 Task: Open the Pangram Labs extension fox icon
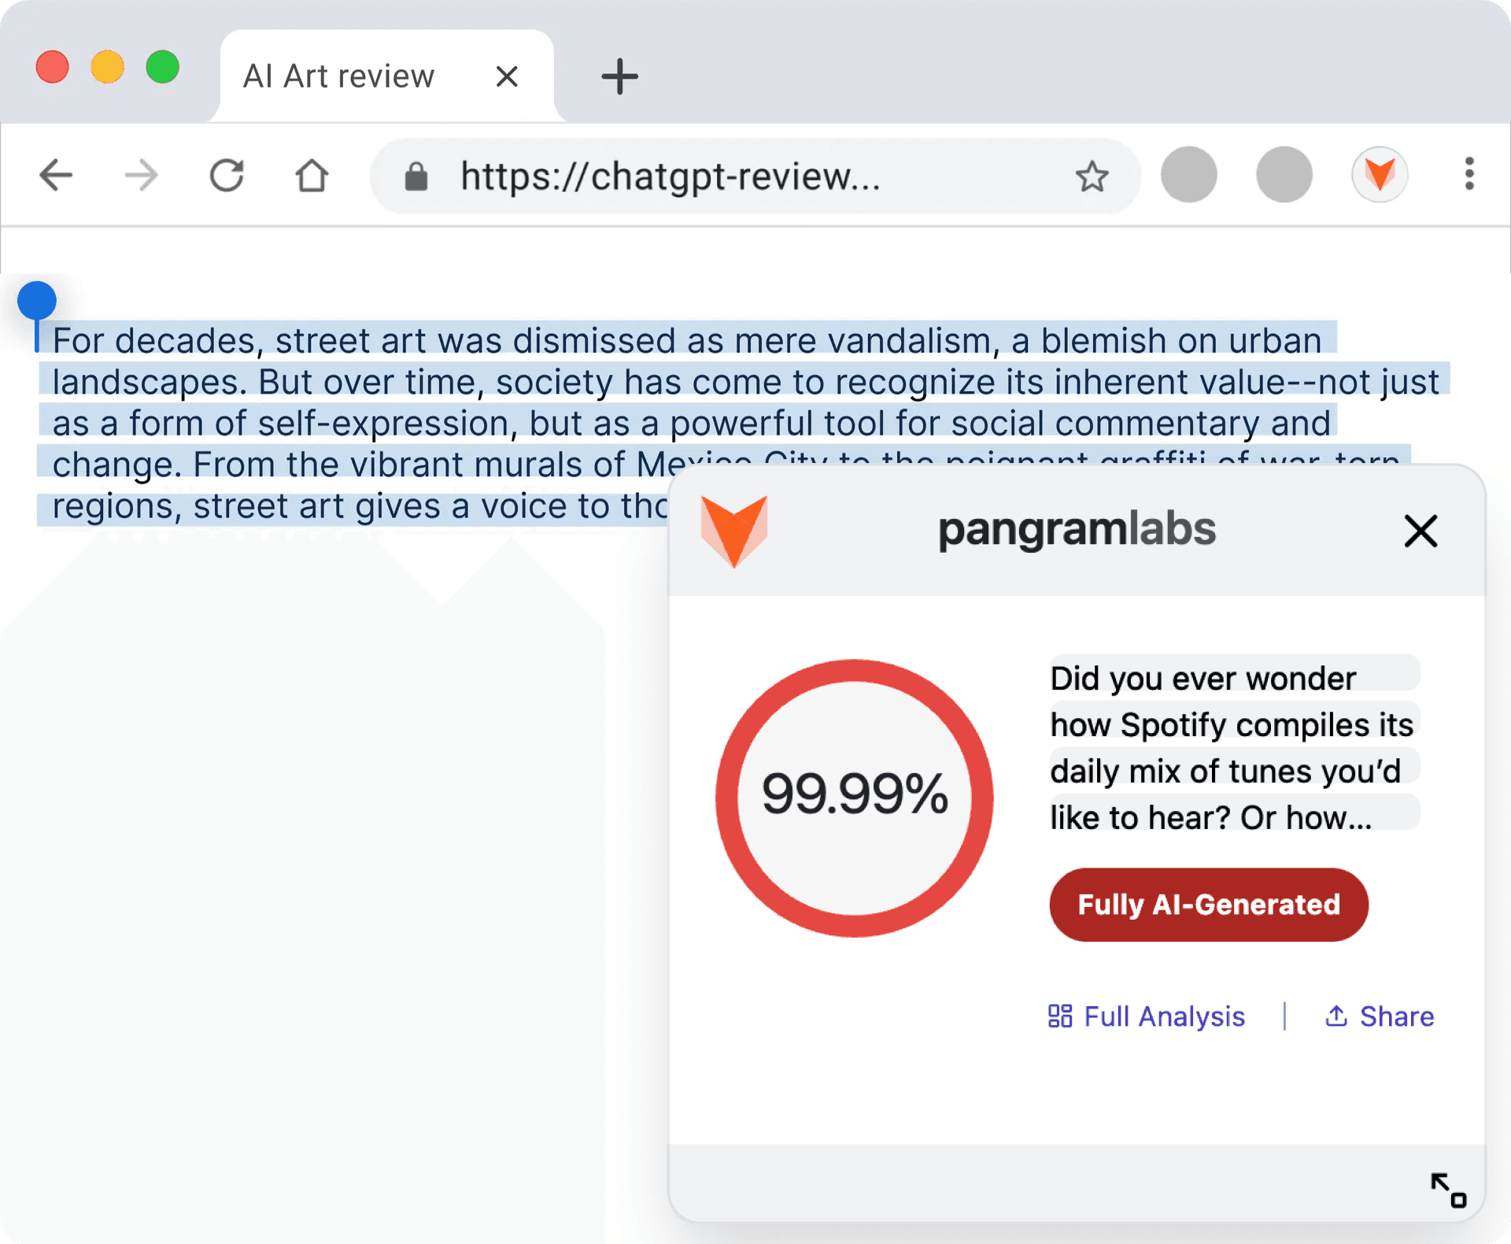(x=1380, y=175)
